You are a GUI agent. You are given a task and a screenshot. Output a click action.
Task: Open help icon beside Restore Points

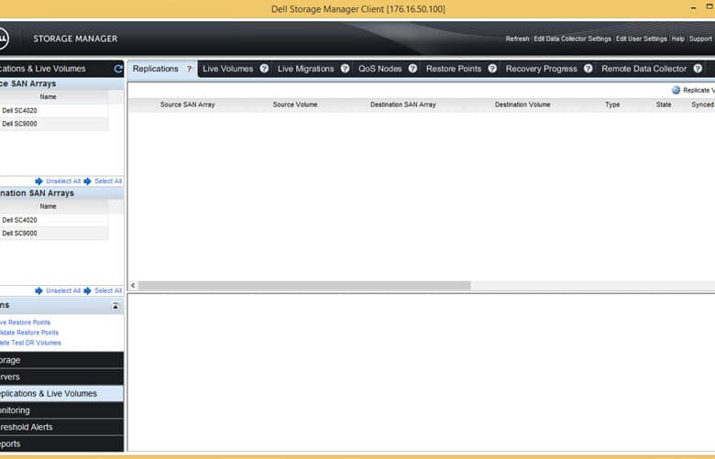tap(492, 69)
